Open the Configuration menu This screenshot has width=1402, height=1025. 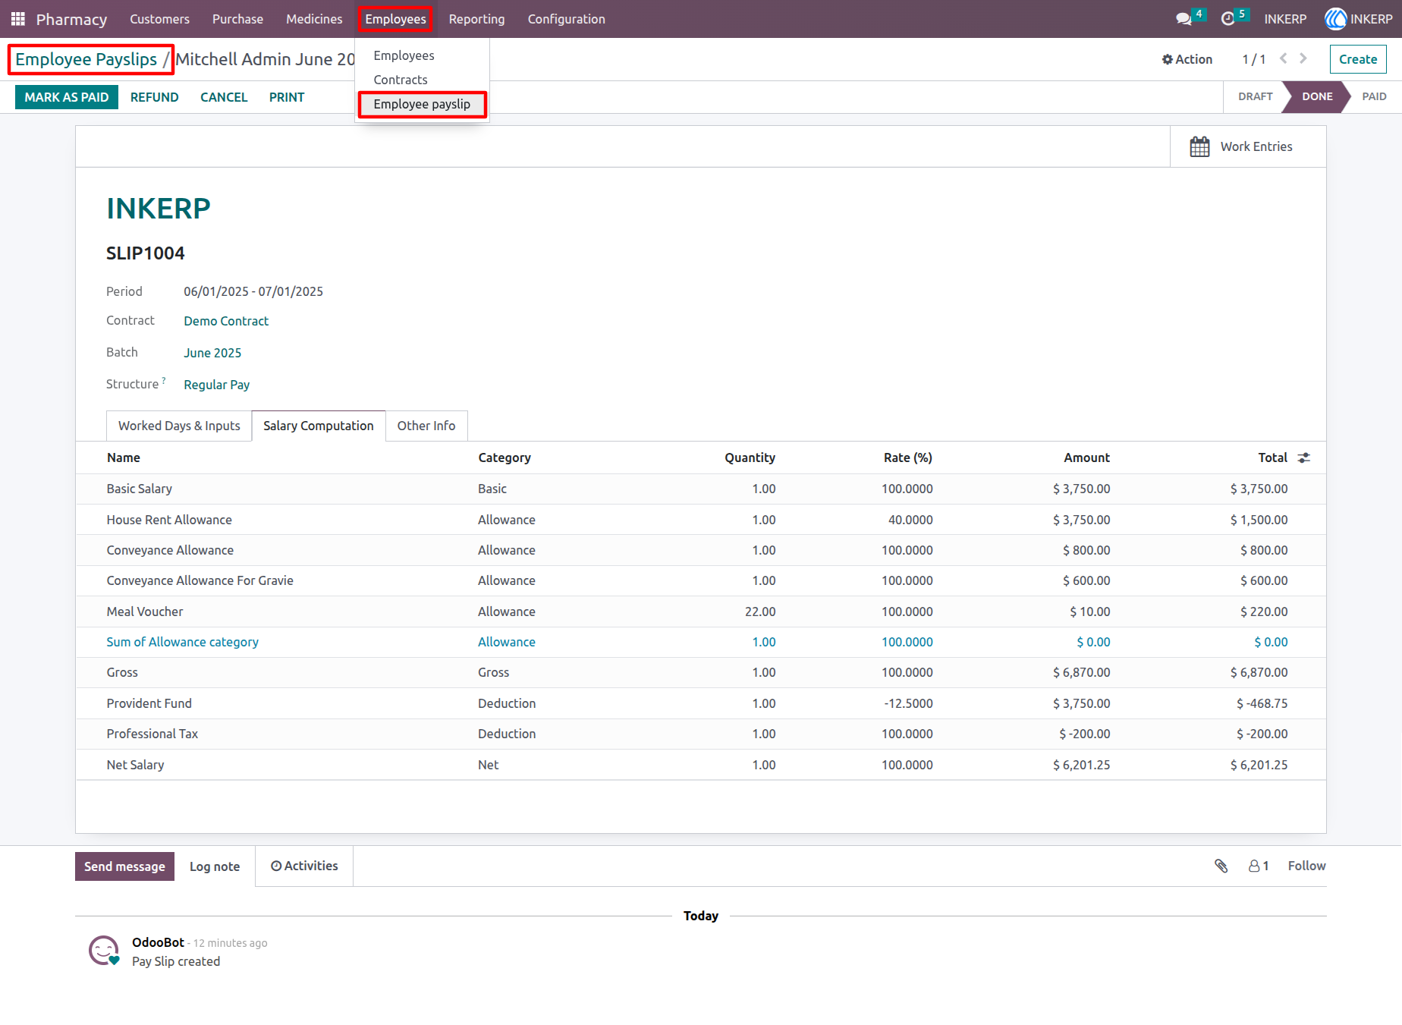[x=567, y=19]
